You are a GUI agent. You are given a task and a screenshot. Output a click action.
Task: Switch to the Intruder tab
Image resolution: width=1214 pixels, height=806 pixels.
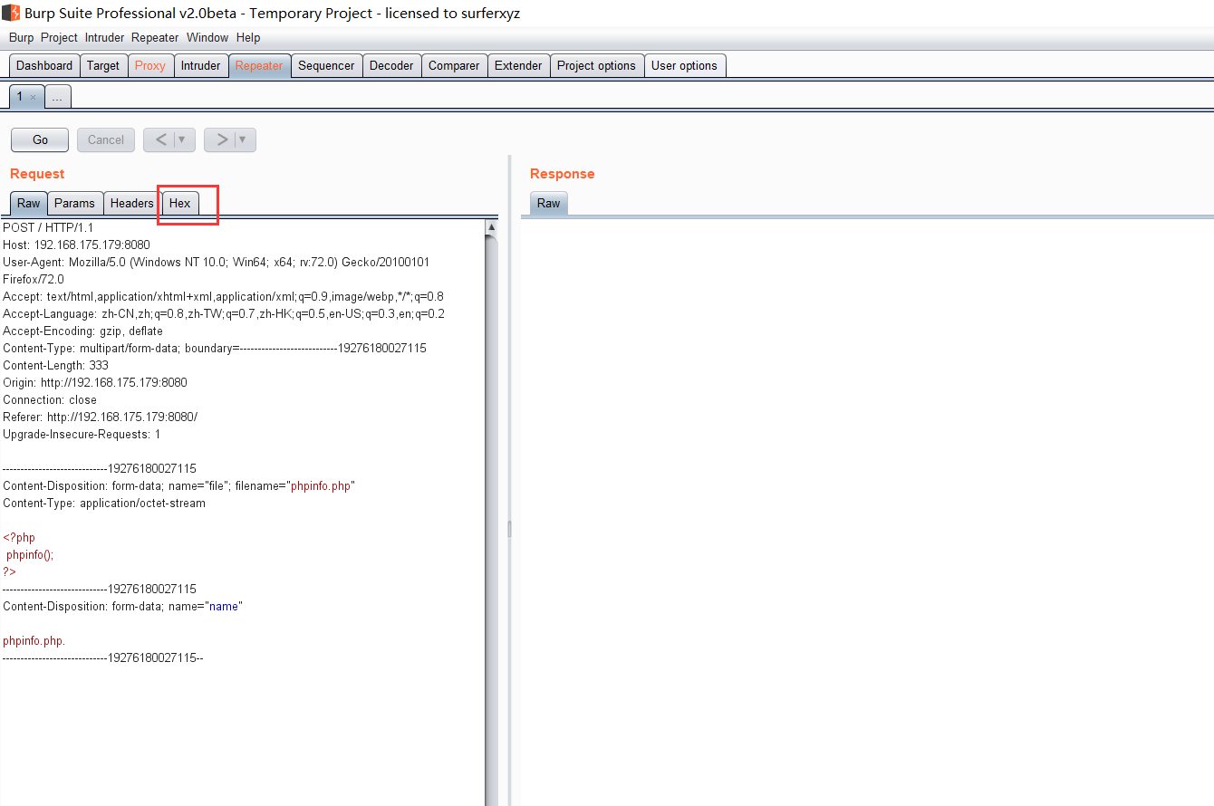pyautogui.click(x=200, y=66)
